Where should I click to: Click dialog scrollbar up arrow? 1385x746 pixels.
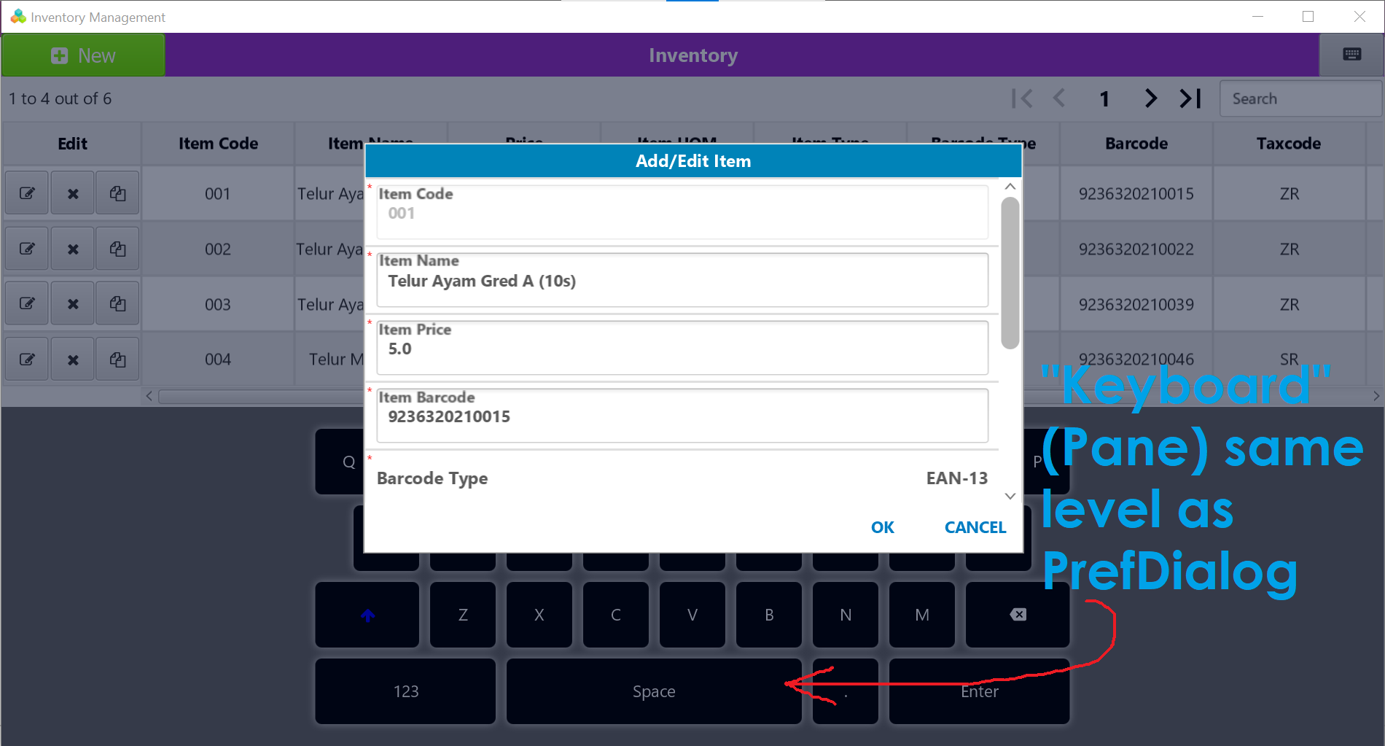1010,187
